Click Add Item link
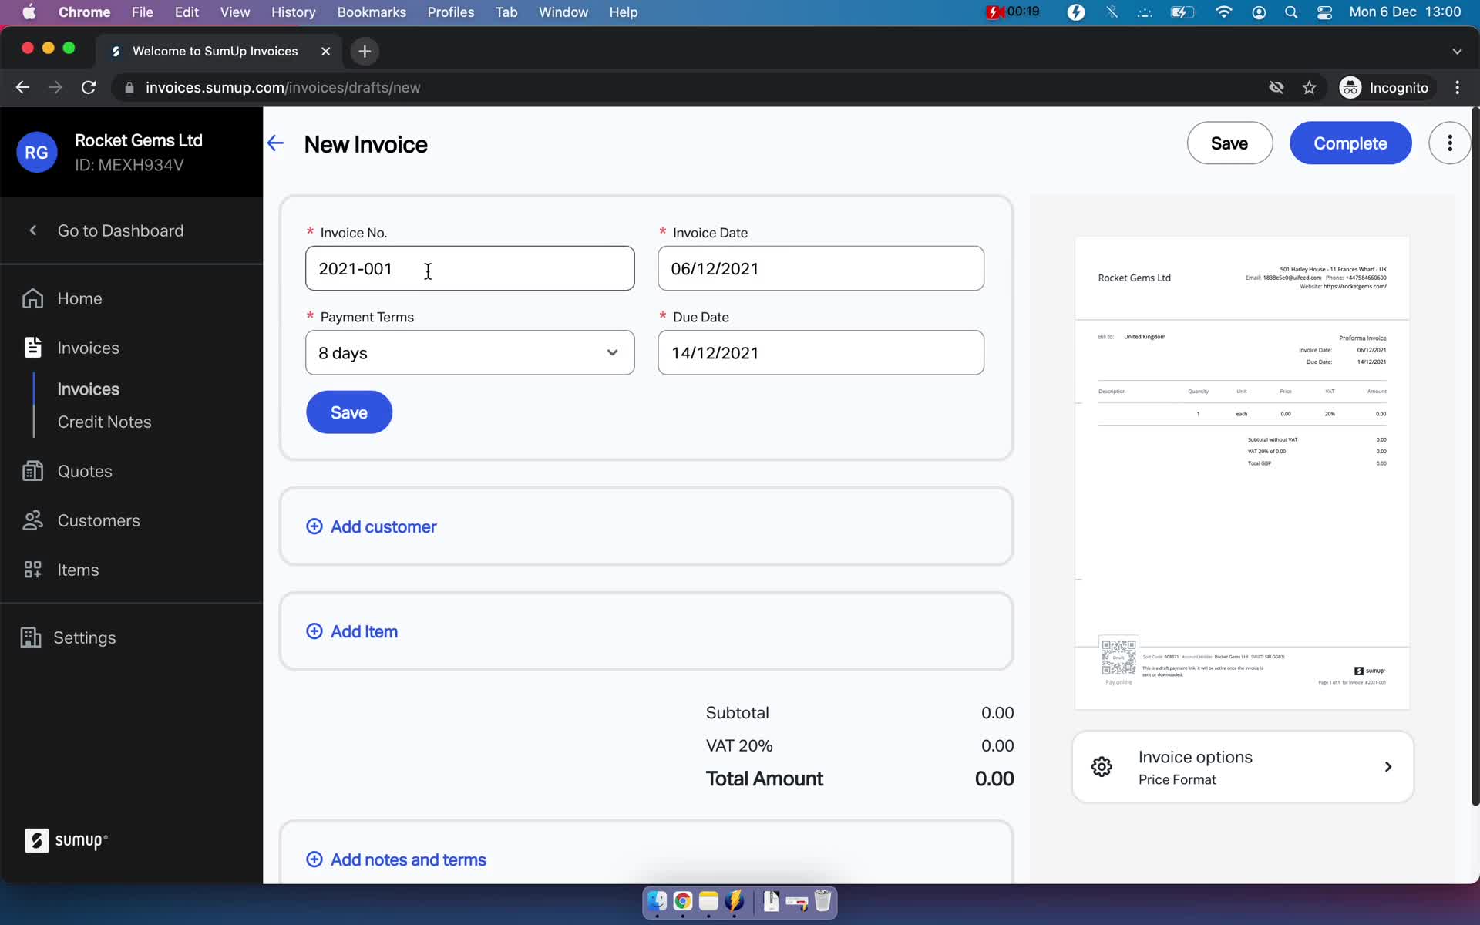 353,631
